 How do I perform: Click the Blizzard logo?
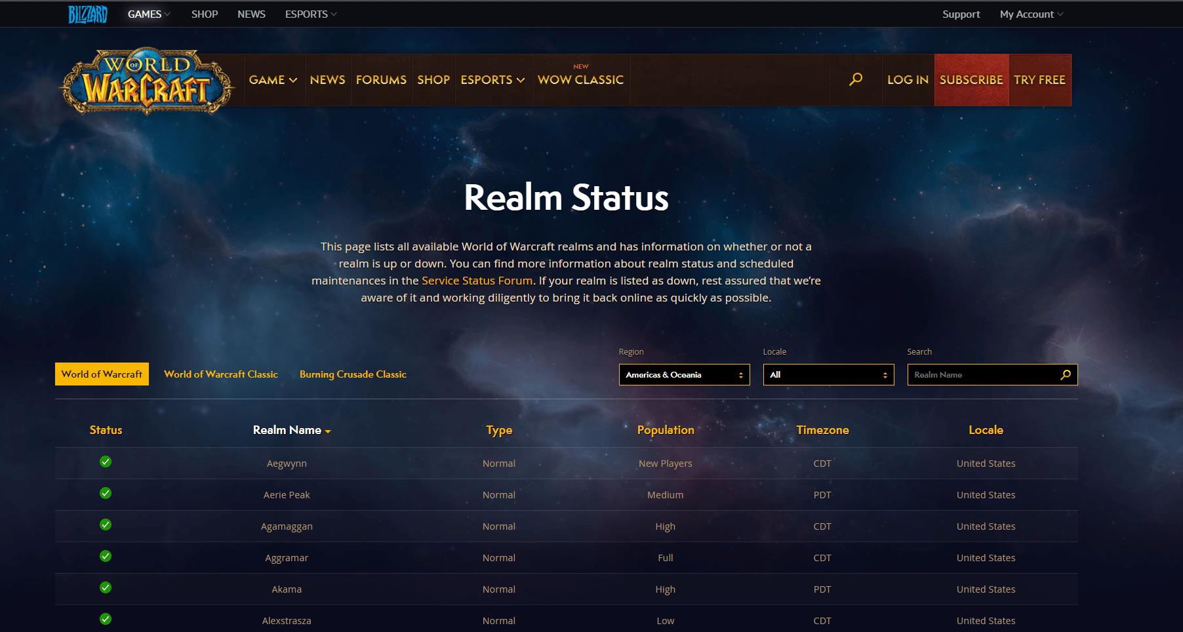[x=88, y=14]
